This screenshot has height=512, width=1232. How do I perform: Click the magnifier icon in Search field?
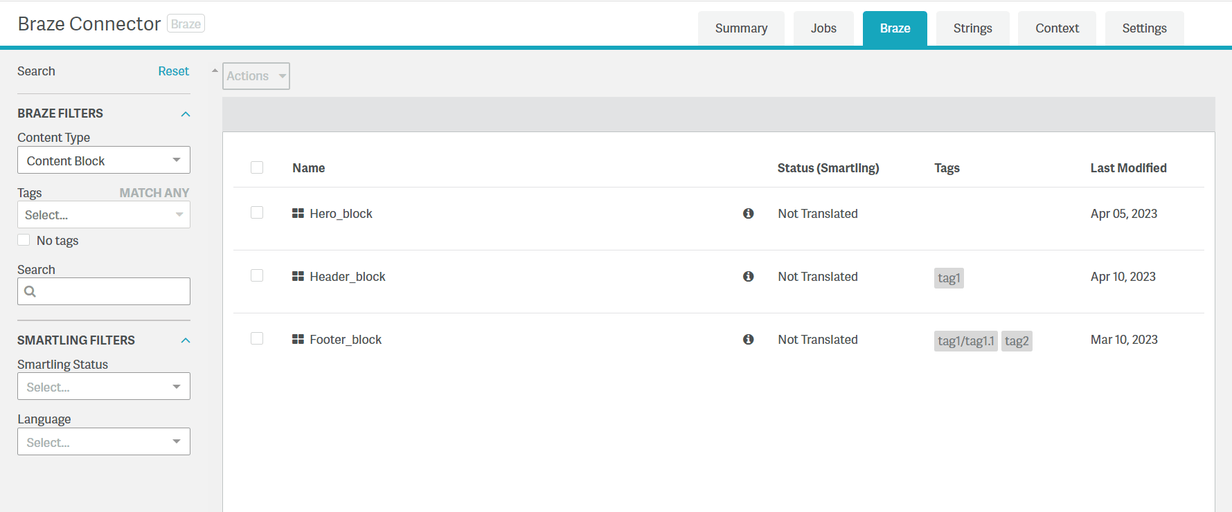(30, 291)
